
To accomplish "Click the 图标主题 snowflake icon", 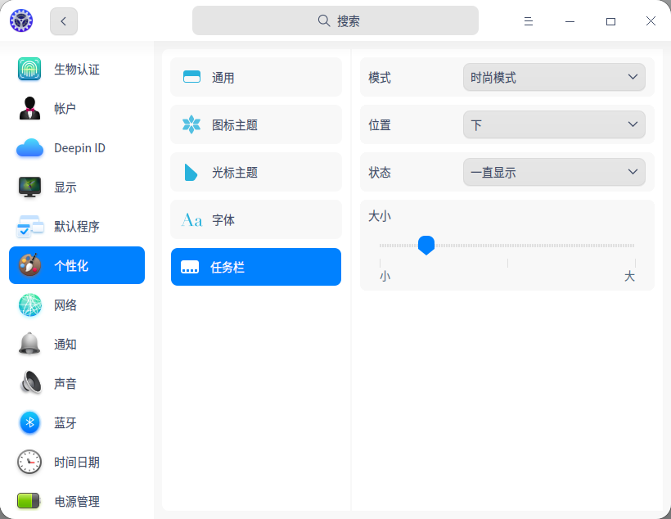I will pos(191,124).
